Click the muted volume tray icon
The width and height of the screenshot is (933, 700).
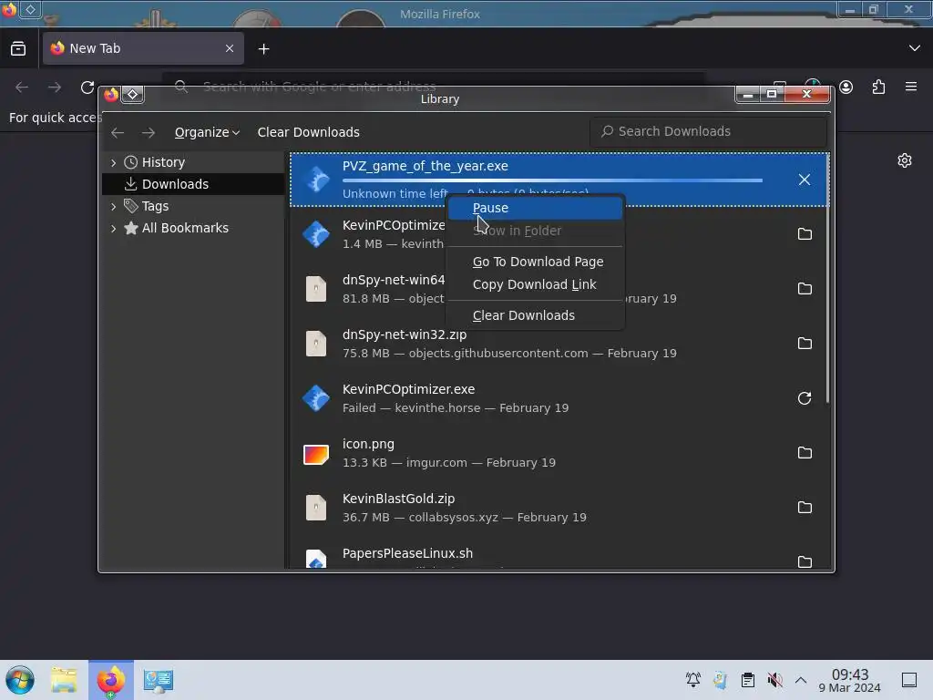[774, 679]
